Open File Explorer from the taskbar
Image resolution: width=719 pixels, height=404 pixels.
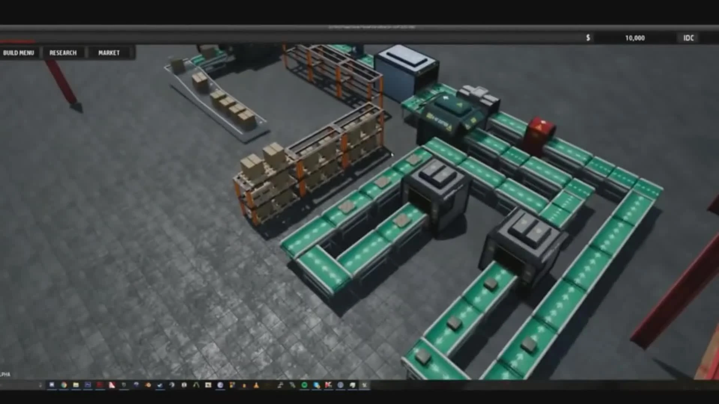click(x=76, y=385)
